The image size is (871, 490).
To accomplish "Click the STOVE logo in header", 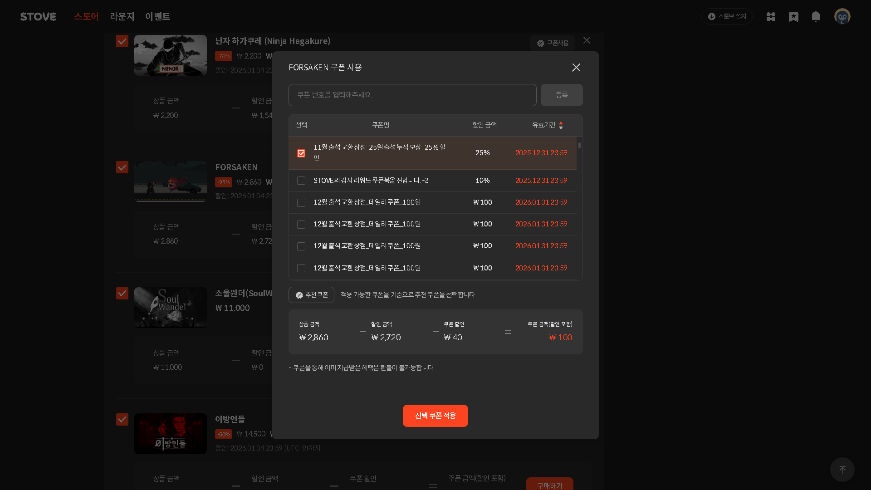I will tap(38, 17).
